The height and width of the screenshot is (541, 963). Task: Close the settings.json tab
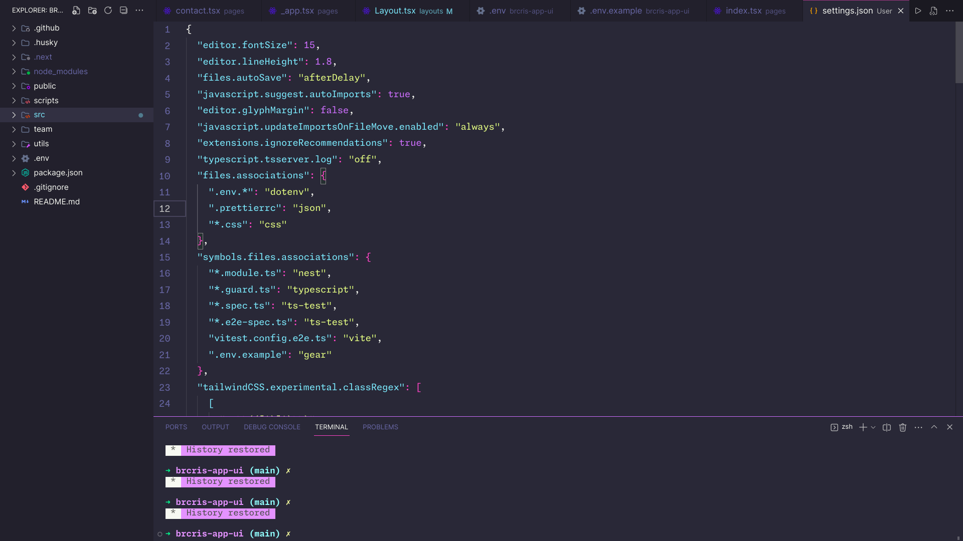[x=901, y=11]
